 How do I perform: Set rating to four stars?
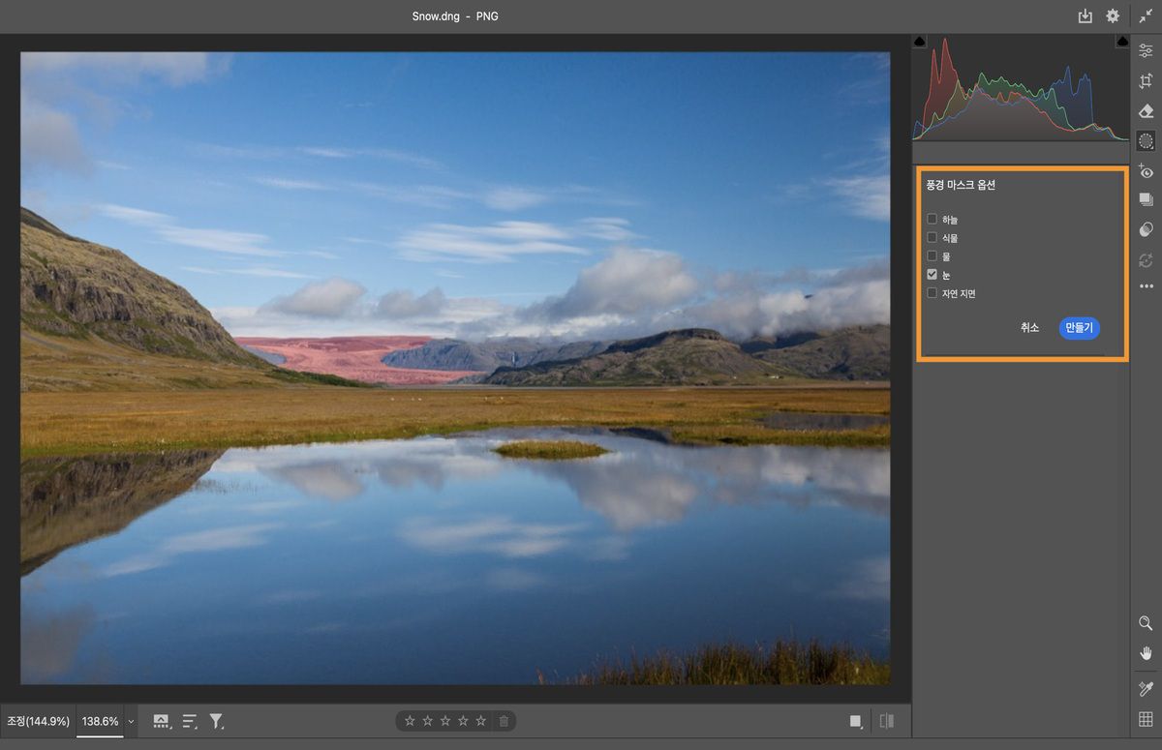463,721
